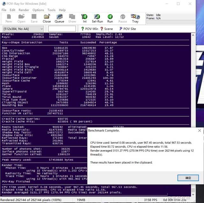The image size is (204, 203).
Task: Click the Sel-Run toolbar icon
Action: click(x=97, y=18)
